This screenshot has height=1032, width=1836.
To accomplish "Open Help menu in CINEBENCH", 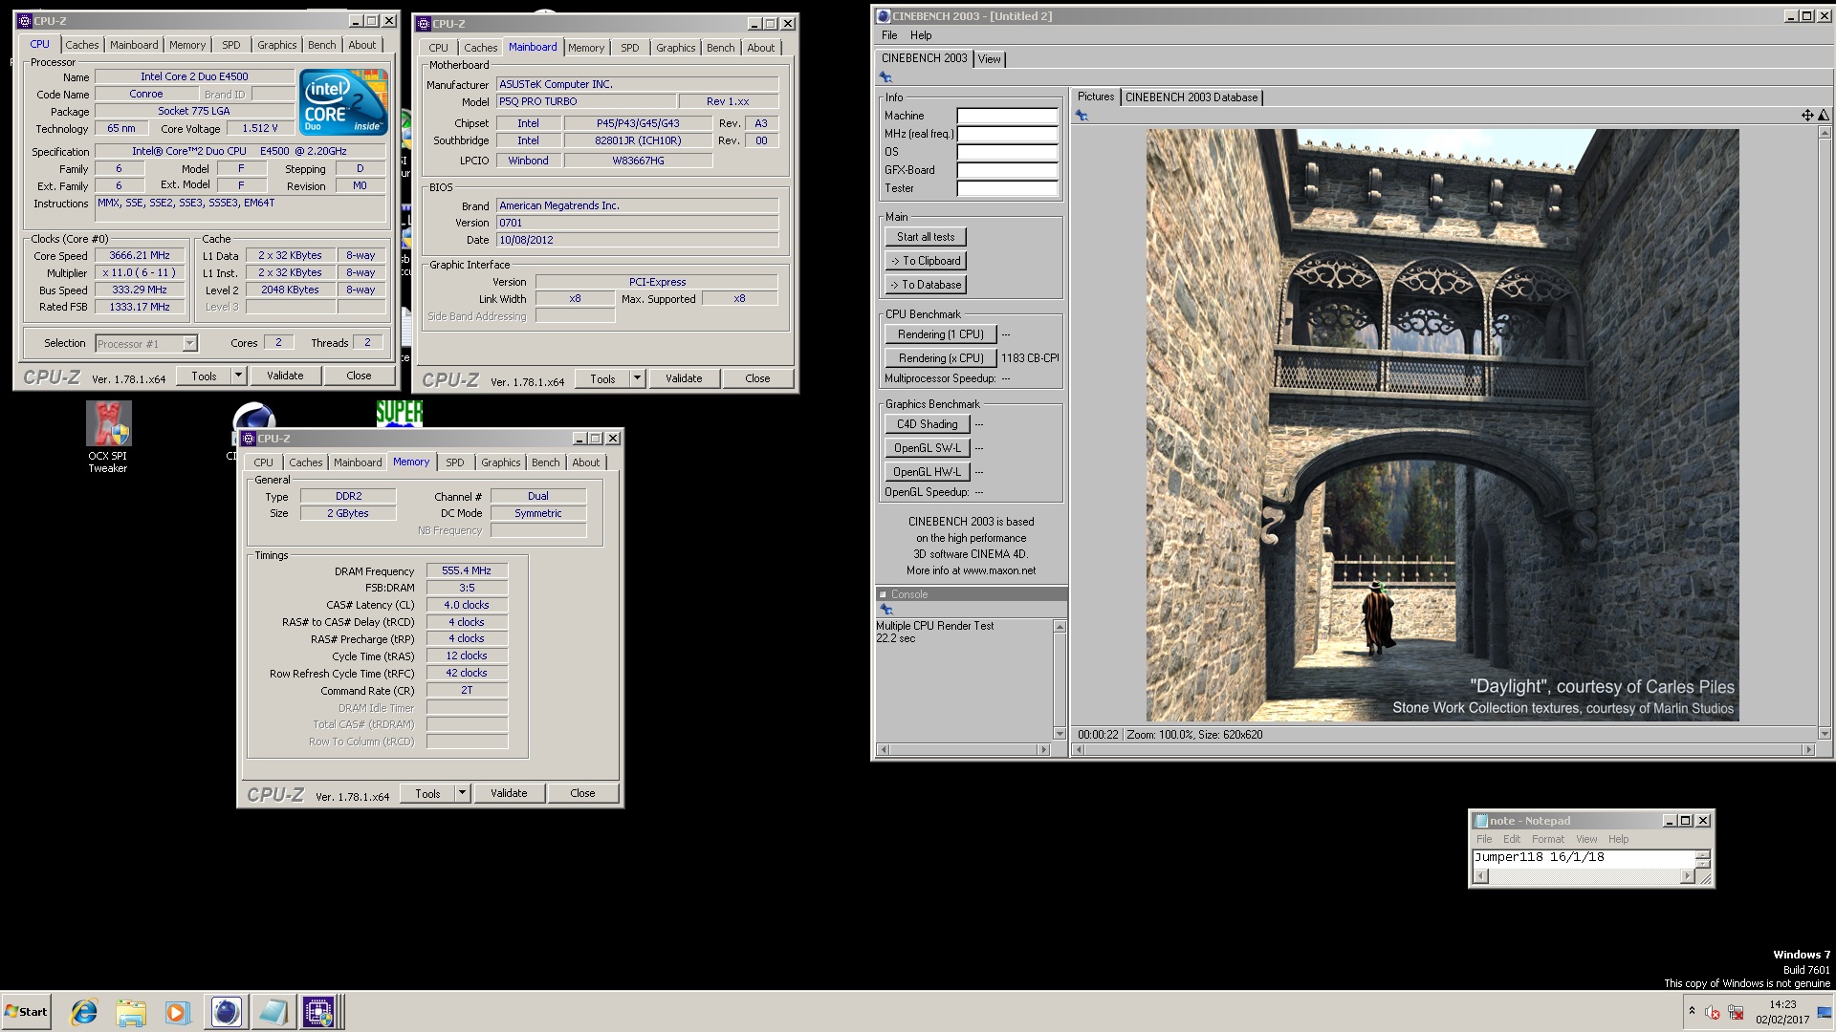I will coord(921,35).
